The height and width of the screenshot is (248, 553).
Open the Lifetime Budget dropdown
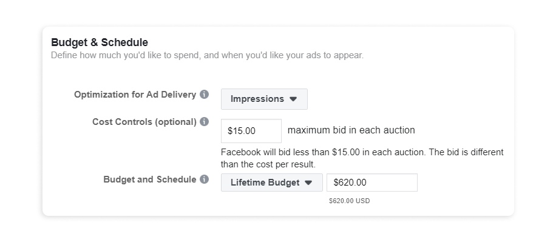(x=272, y=183)
